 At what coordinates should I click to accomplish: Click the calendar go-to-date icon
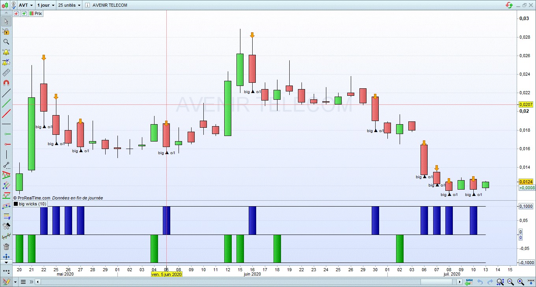(469, 282)
